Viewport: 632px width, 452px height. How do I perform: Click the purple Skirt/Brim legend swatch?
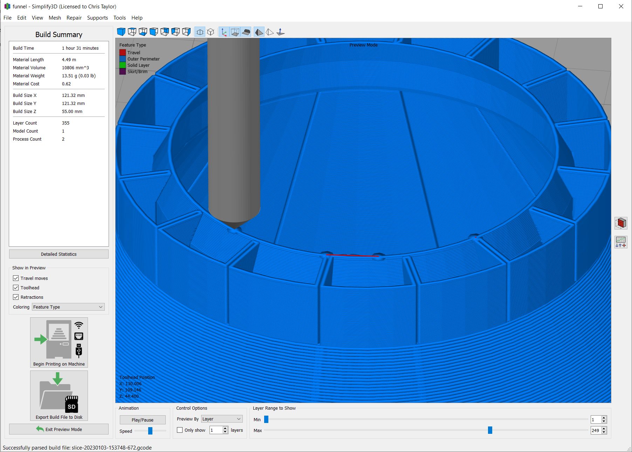(123, 71)
